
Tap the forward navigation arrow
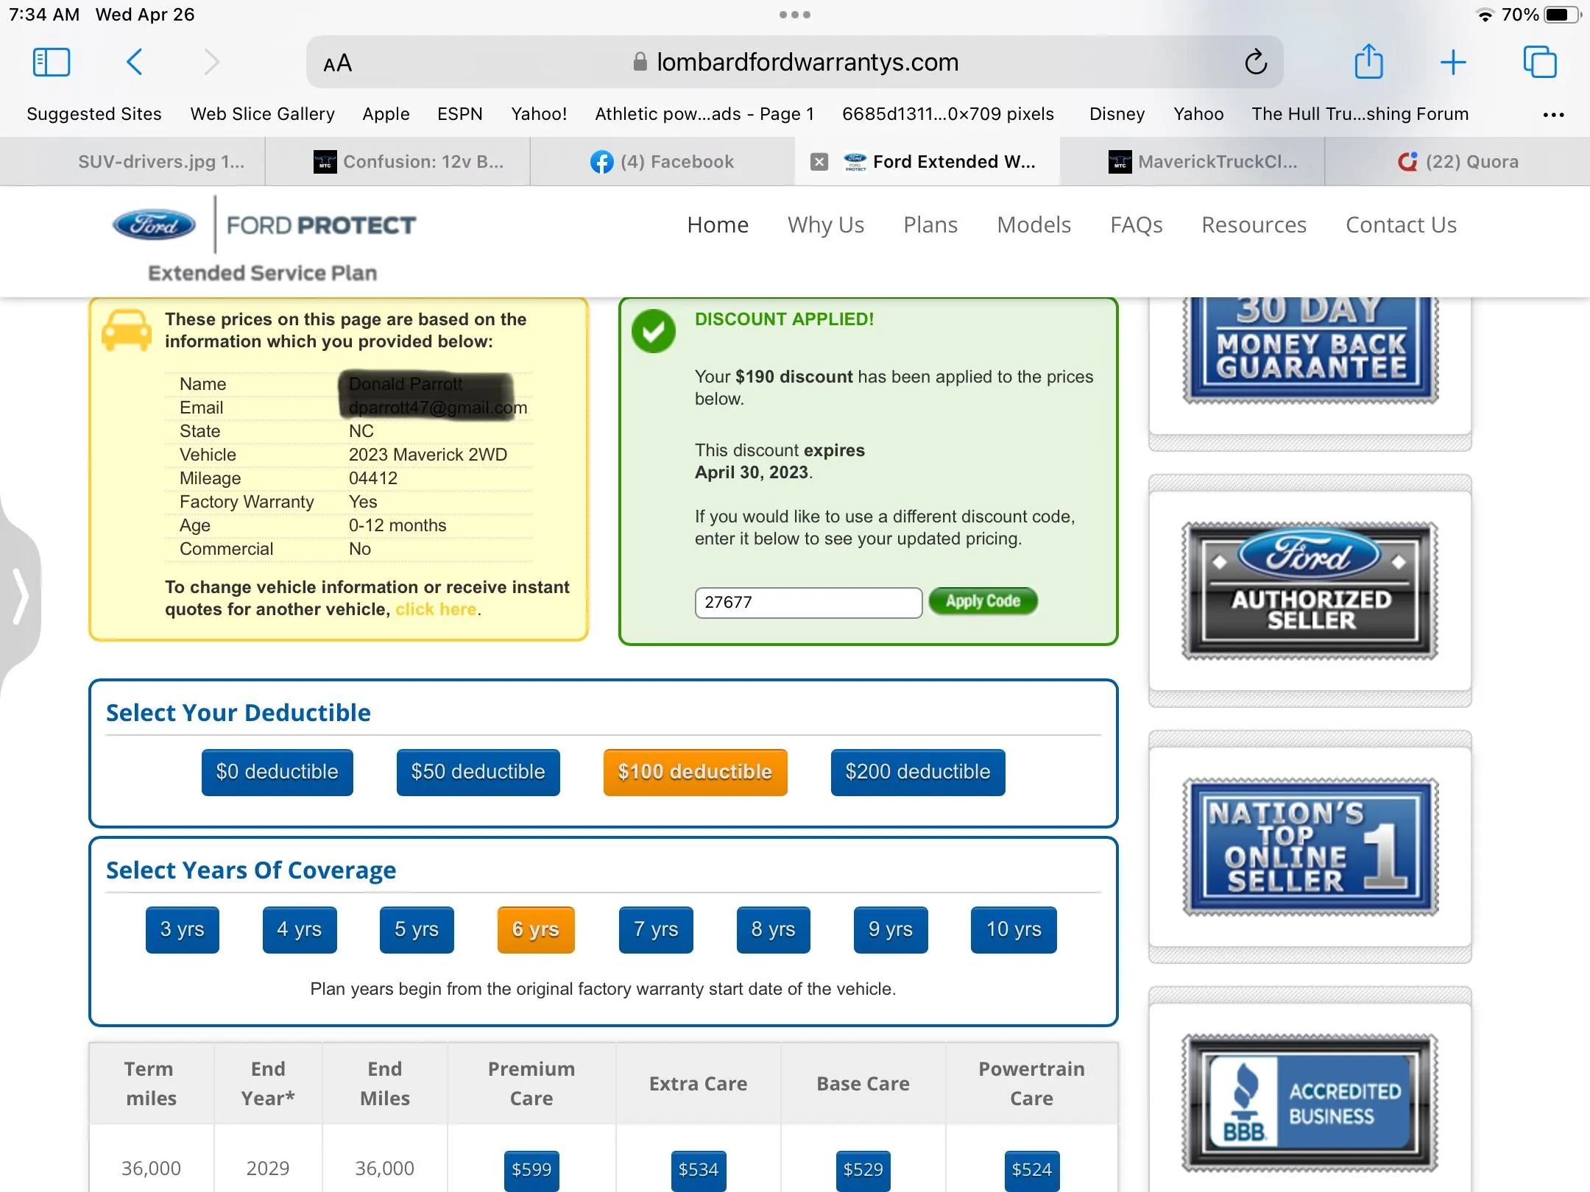211,63
